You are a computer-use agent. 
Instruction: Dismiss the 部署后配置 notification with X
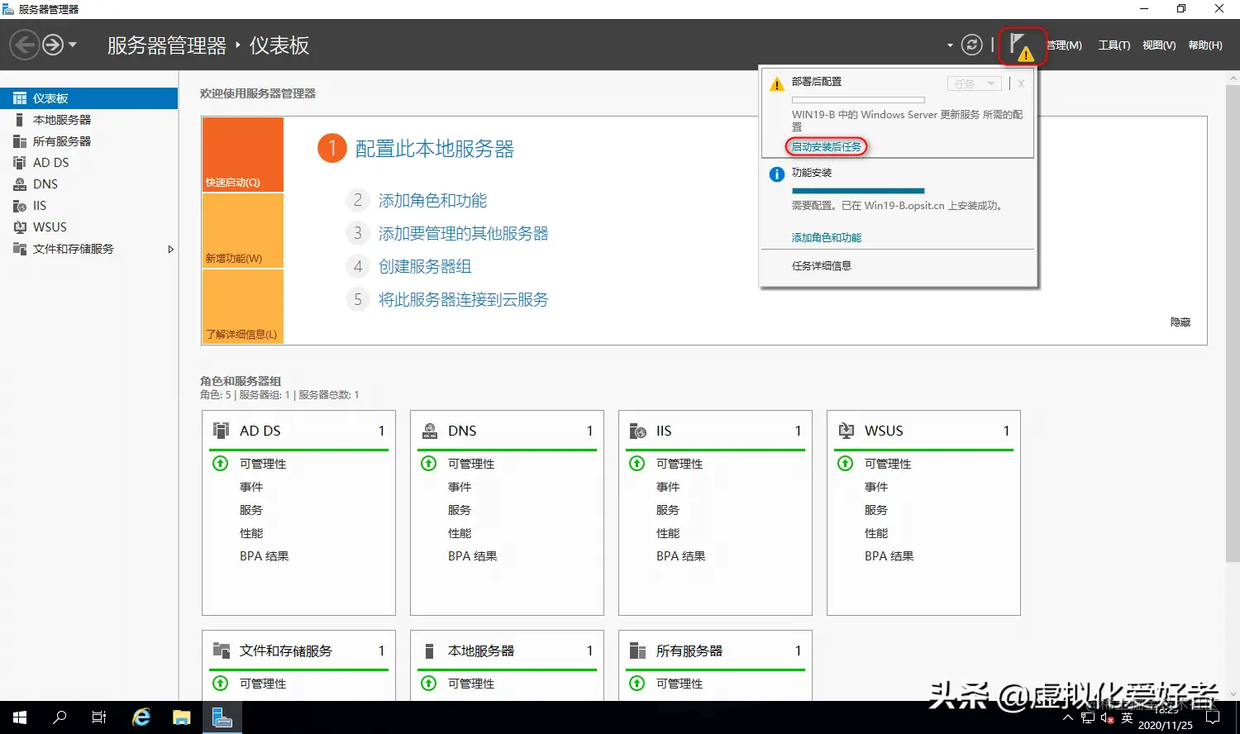pyautogui.click(x=1021, y=83)
